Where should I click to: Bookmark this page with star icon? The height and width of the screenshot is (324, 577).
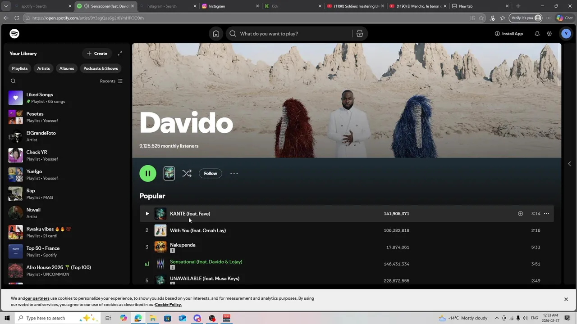(481, 18)
